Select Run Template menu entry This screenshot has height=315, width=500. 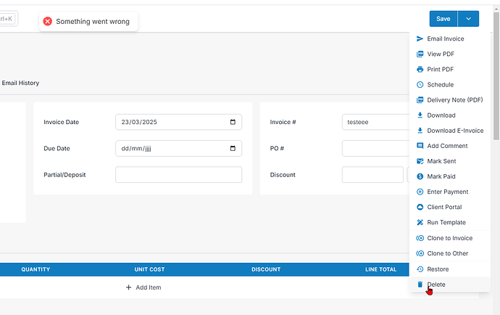coord(446,222)
